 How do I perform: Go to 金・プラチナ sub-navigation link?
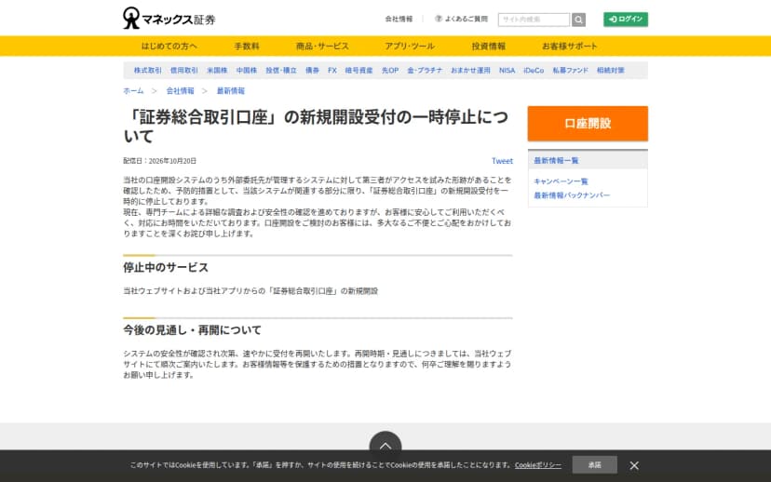(x=425, y=71)
